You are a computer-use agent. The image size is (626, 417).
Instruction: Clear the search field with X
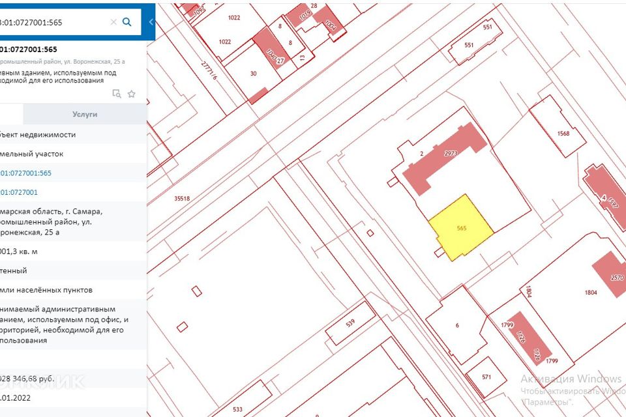tap(113, 22)
